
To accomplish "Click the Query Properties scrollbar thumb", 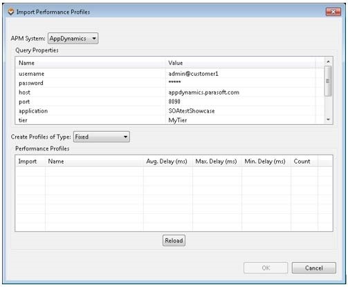I will 328,81.
